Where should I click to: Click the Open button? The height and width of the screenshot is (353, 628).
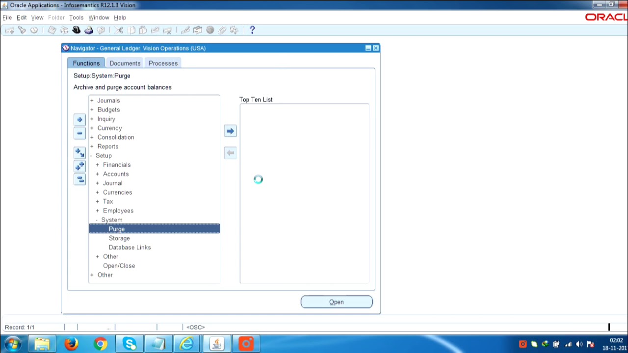pos(337,302)
